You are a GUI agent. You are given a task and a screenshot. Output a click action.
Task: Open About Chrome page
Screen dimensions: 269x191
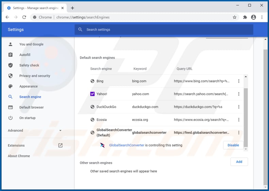tap(19, 156)
